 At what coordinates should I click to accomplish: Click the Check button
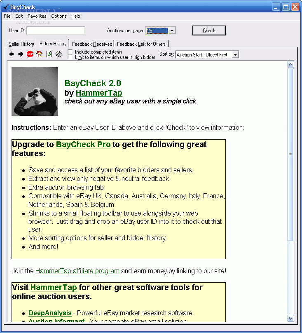coord(209,30)
